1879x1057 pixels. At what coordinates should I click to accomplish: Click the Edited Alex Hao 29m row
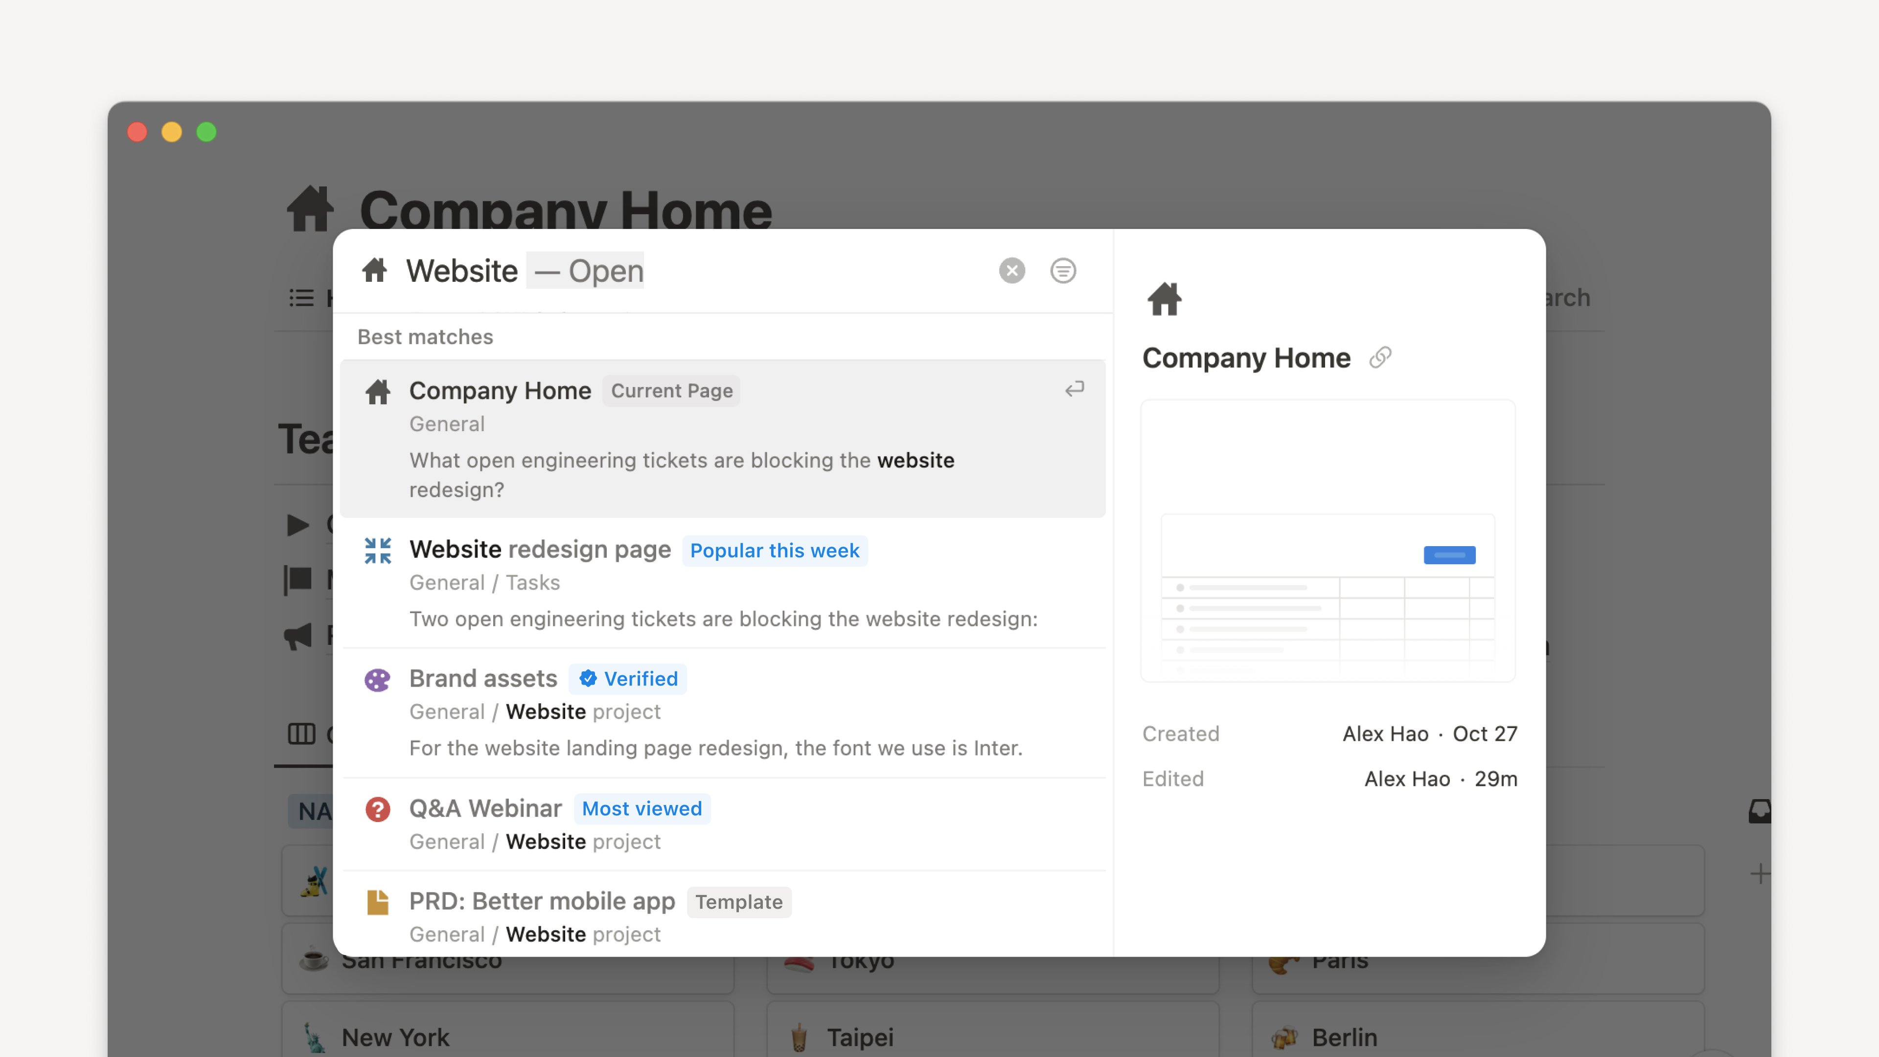[x=1330, y=779]
